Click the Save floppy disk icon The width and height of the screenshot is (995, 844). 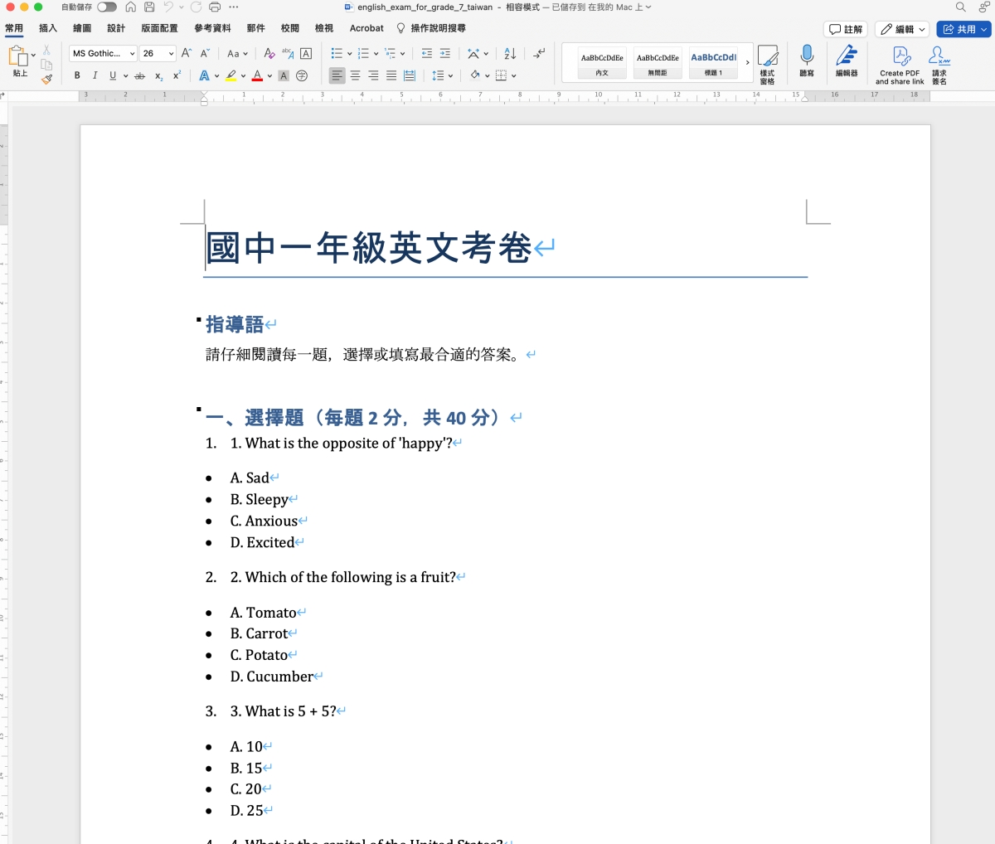pos(149,7)
